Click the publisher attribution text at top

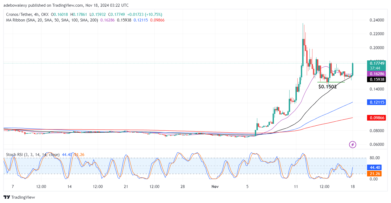(66, 5)
